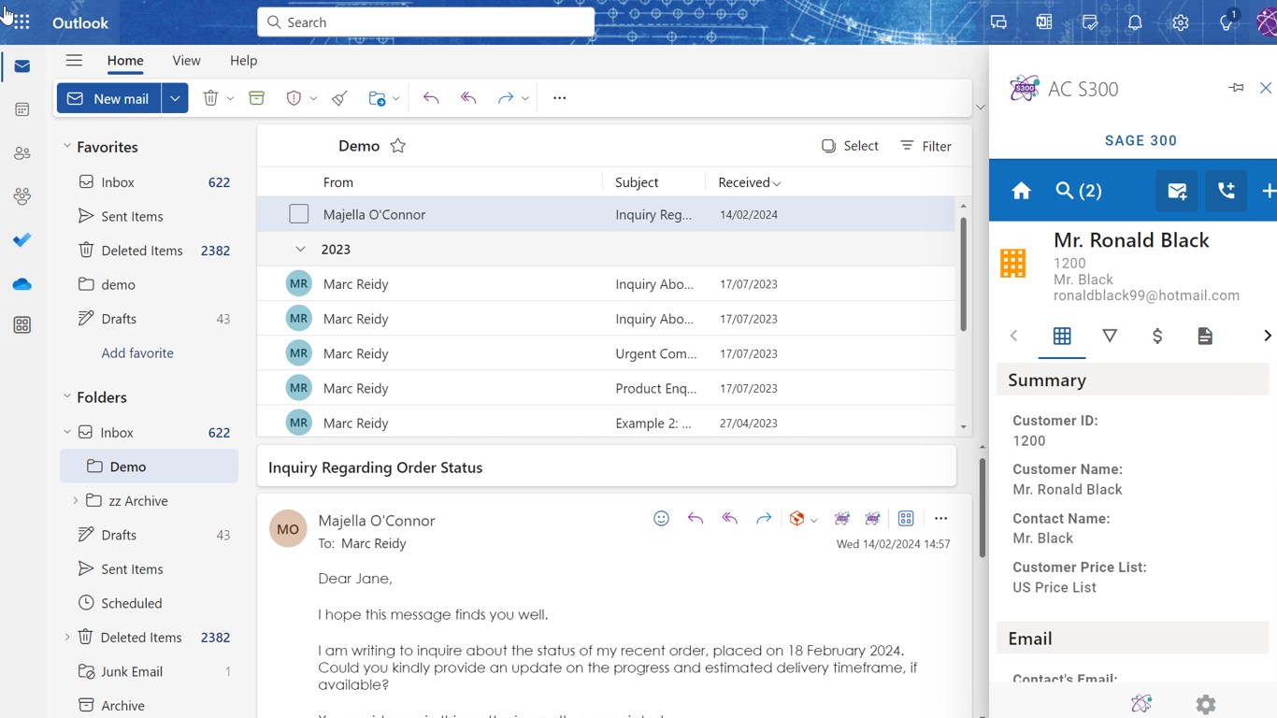The height and width of the screenshot is (718, 1277).
Task: Open the Groups icon in left rail
Action: pos(22,196)
